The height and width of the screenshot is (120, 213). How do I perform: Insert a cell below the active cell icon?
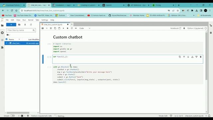coord(196,57)
